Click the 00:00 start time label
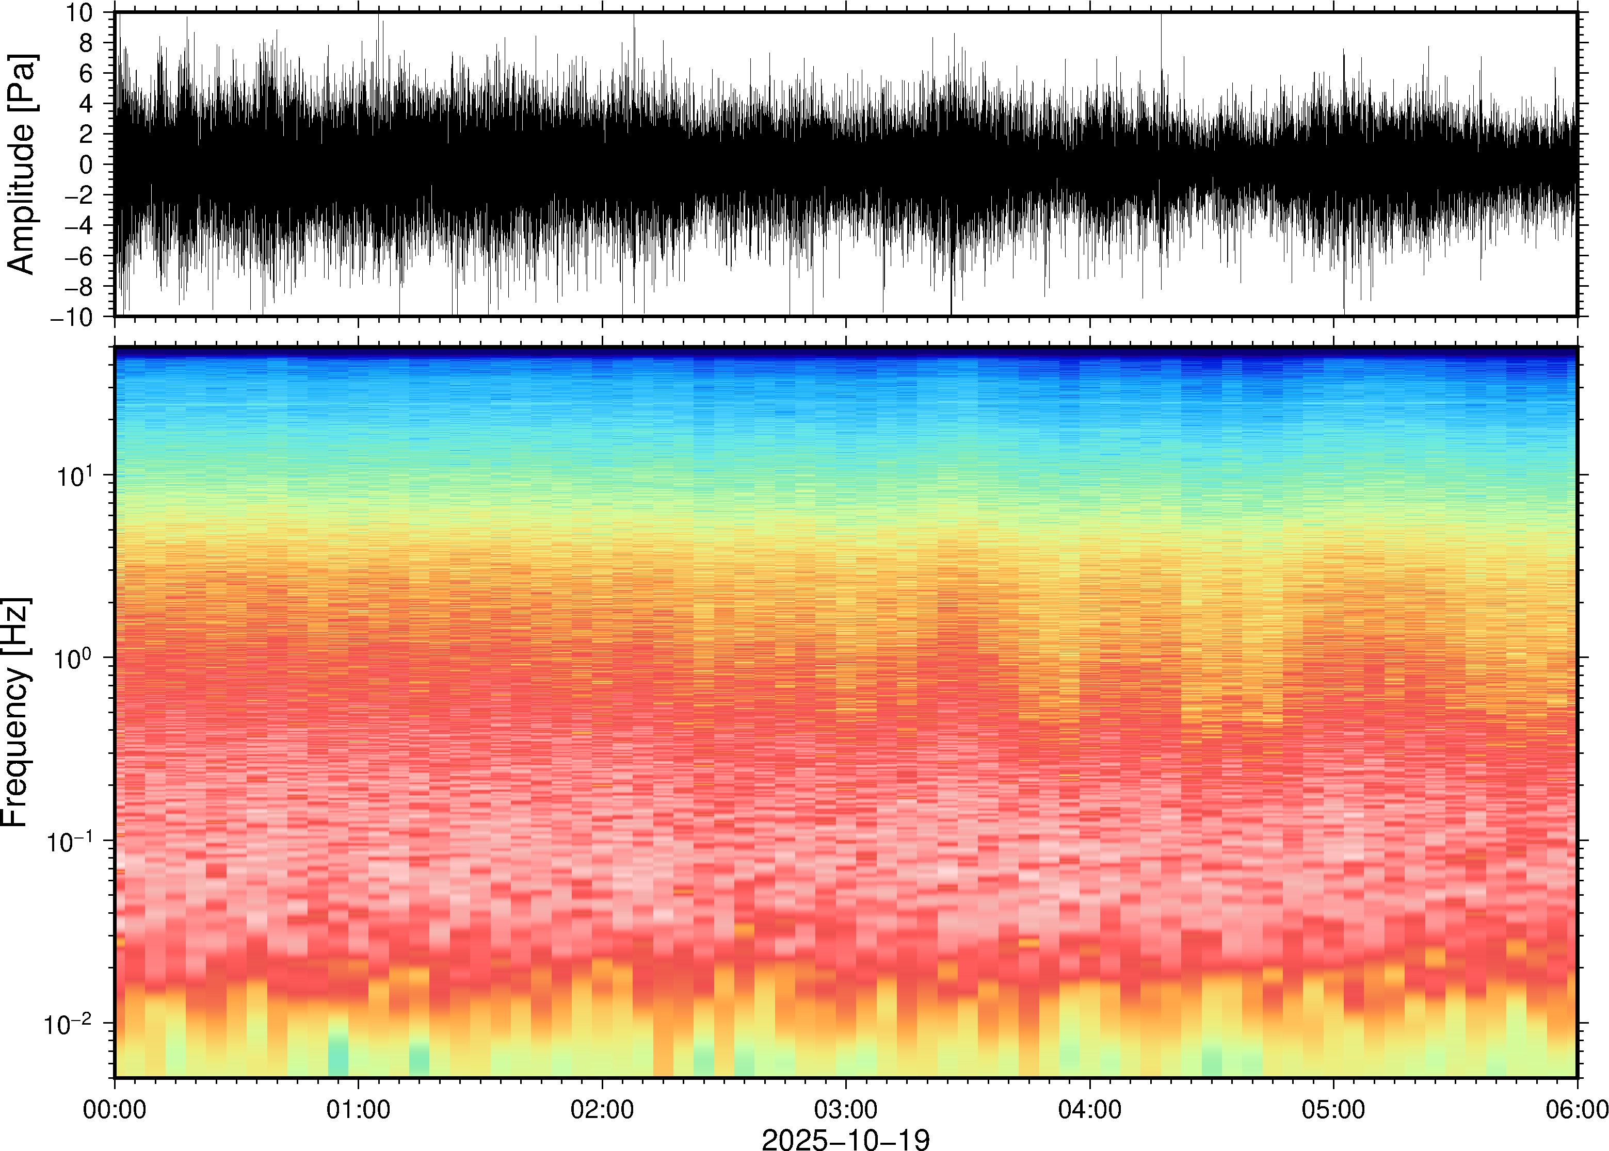 (114, 1109)
